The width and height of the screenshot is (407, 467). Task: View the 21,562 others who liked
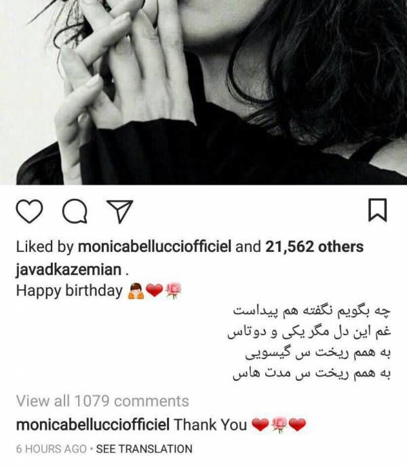314,247
